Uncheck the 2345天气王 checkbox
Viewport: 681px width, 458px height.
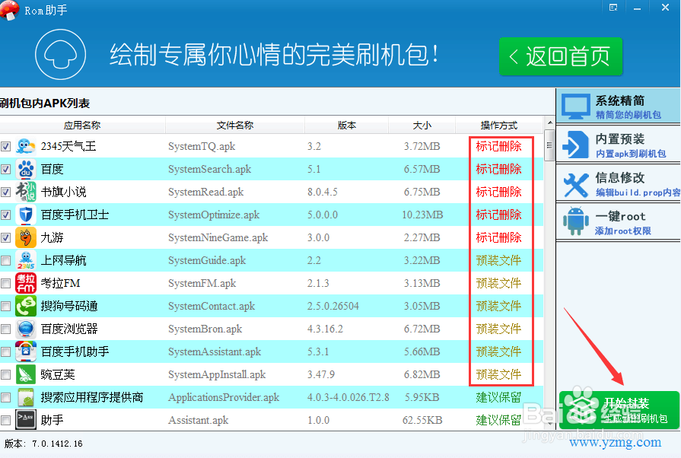(x=5, y=146)
